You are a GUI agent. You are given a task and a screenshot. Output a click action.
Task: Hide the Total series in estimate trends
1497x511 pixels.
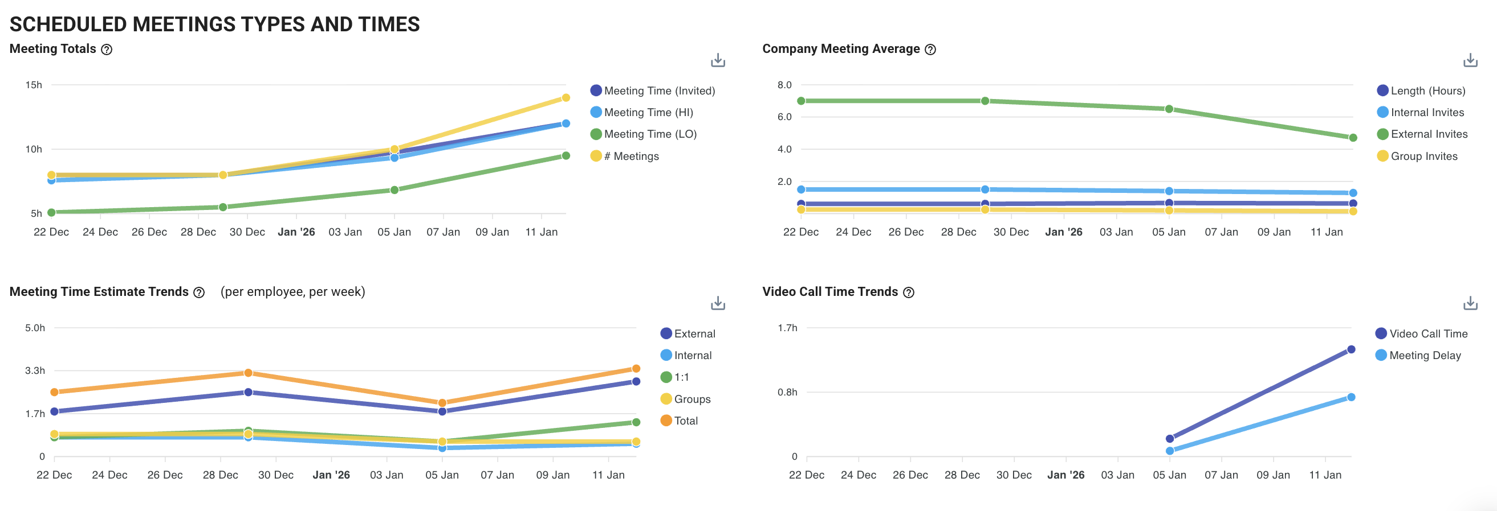coord(685,421)
